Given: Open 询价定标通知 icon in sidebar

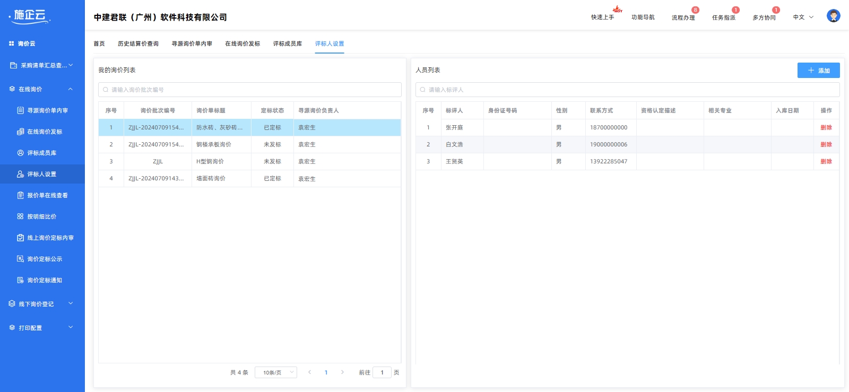Looking at the screenshot, I should [x=20, y=280].
